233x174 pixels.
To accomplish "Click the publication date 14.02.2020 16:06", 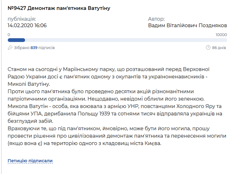I will tap(27, 25).
